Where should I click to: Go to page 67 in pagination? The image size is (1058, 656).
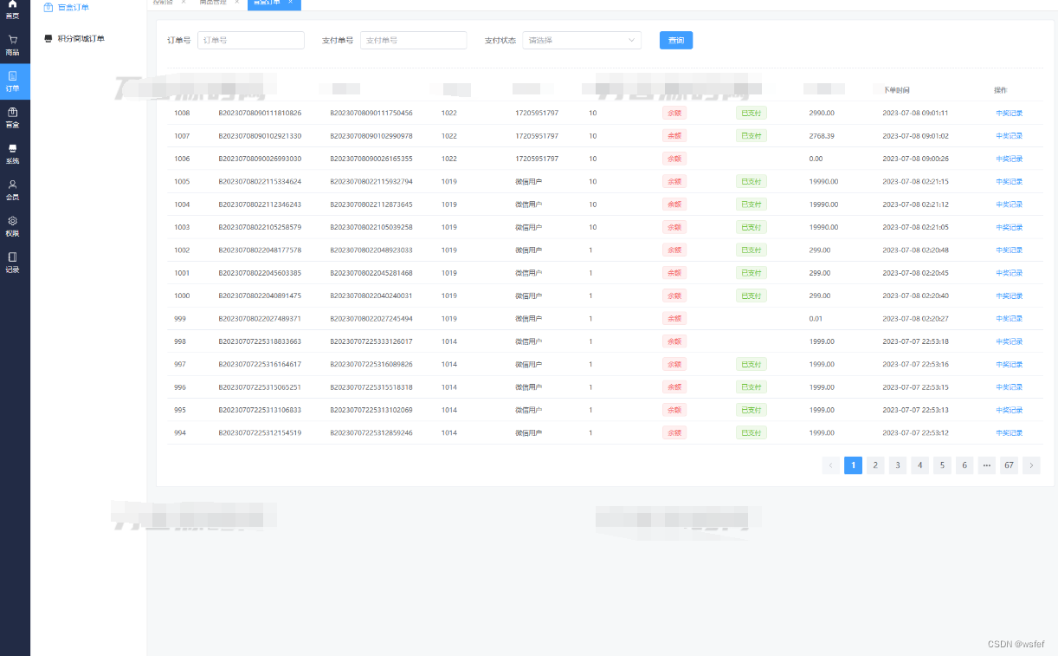coord(1009,465)
